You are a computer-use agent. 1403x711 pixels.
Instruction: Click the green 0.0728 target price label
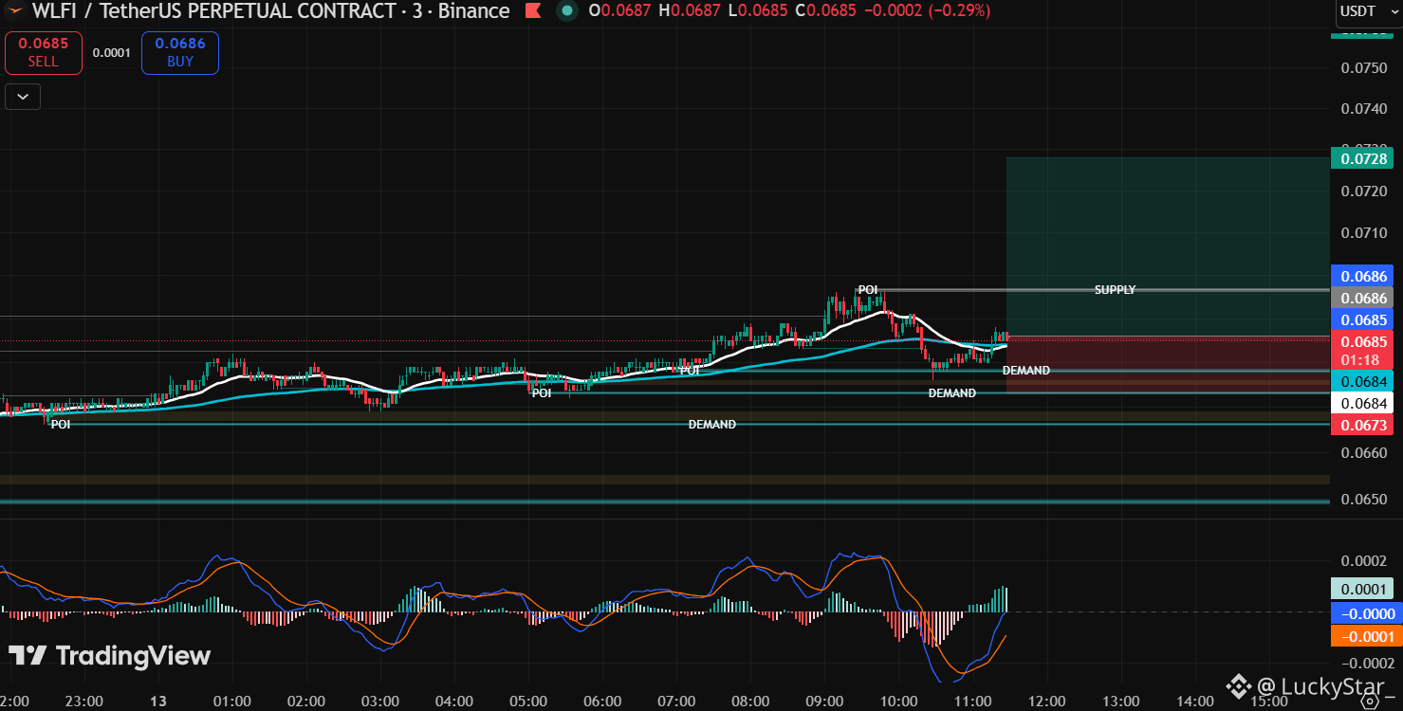pos(1361,157)
